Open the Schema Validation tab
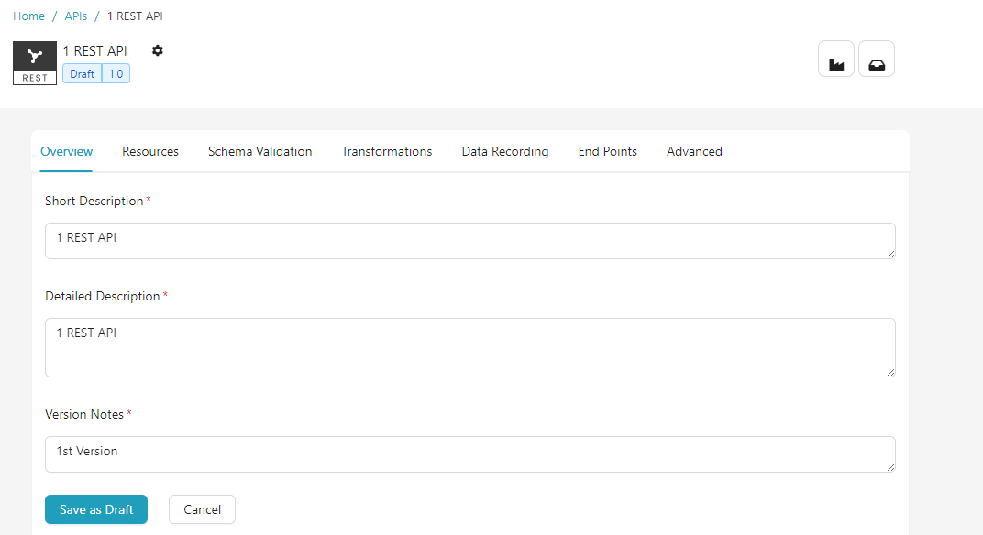Image resolution: width=983 pixels, height=535 pixels. [260, 151]
